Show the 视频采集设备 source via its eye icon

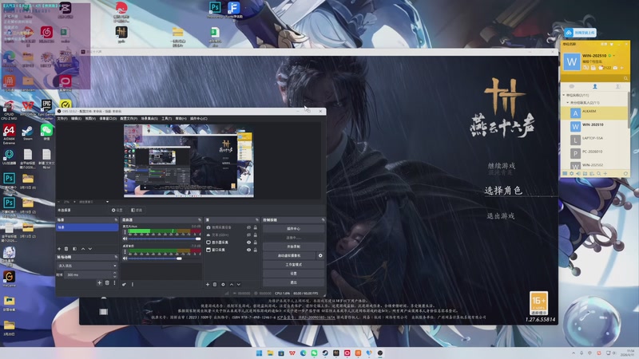click(x=248, y=227)
